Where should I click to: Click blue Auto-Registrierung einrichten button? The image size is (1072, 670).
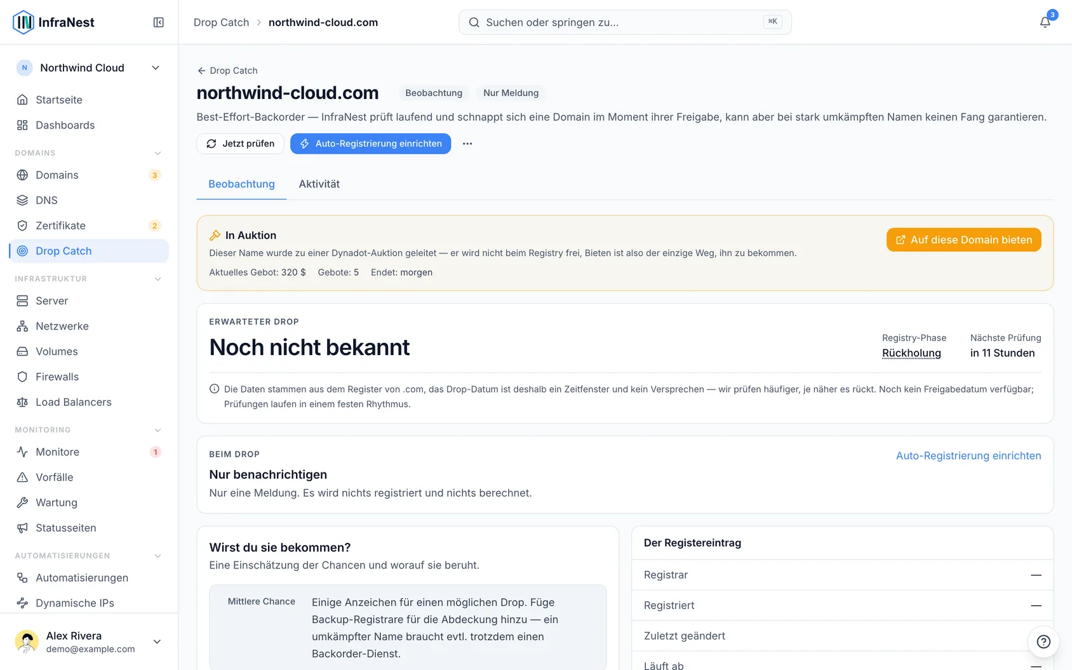tap(370, 144)
